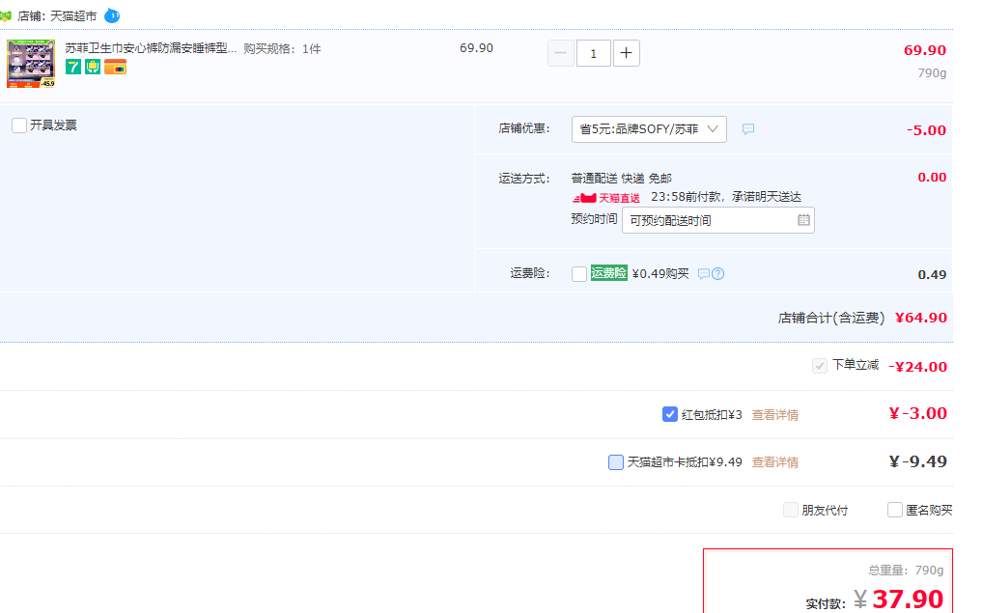Click the 店铺合计(含运费) ¥64.90 total

(862, 318)
